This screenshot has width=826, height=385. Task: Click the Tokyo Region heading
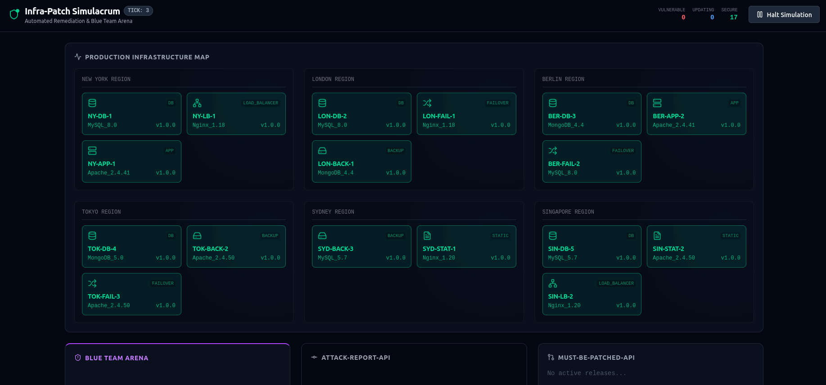point(101,212)
